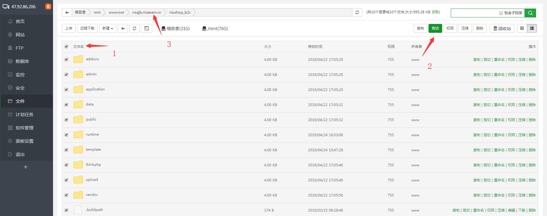Click the 上传 button
The width and height of the screenshot is (547, 216).
[x=69, y=28]
